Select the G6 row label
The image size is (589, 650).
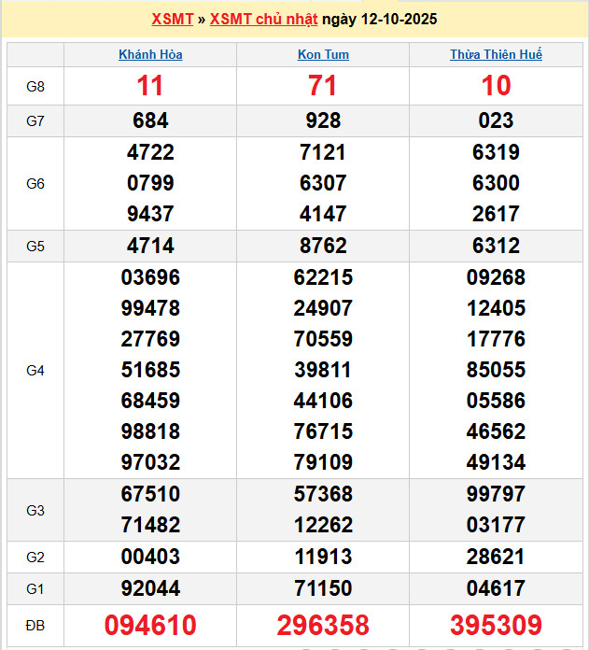(x=35, y=183)
